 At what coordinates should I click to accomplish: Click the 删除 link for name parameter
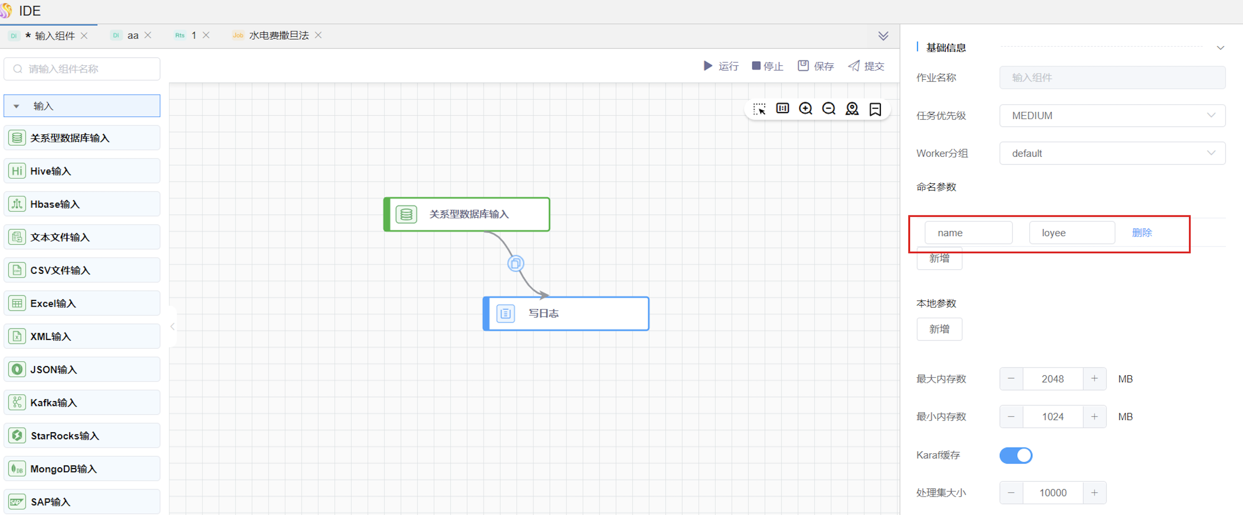point(1141,233)
